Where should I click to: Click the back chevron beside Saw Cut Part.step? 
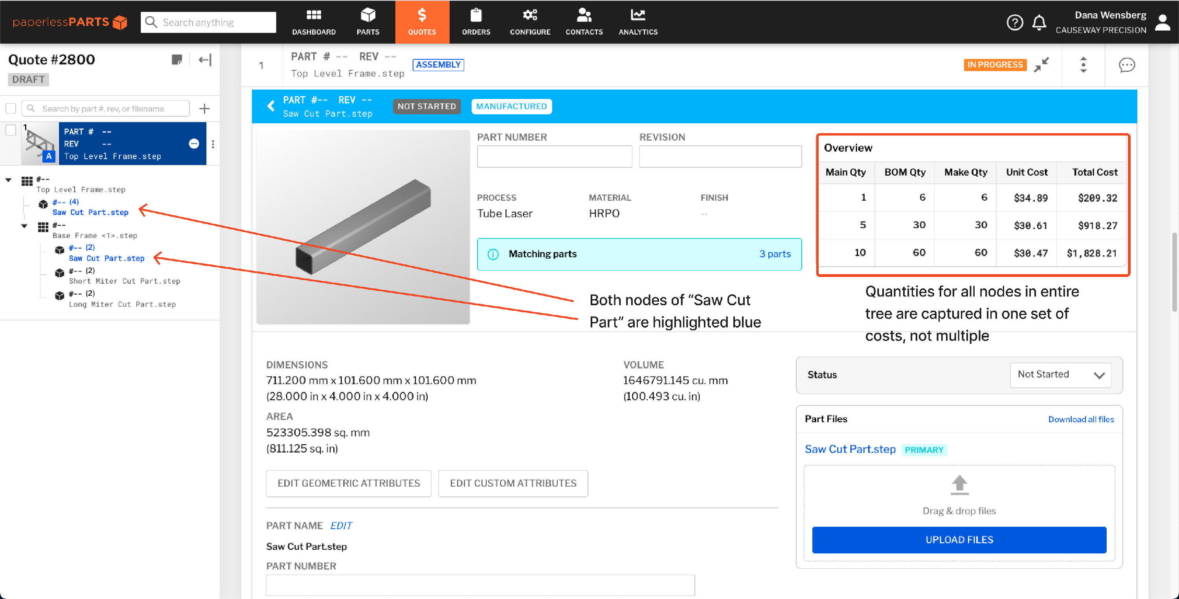270,106
